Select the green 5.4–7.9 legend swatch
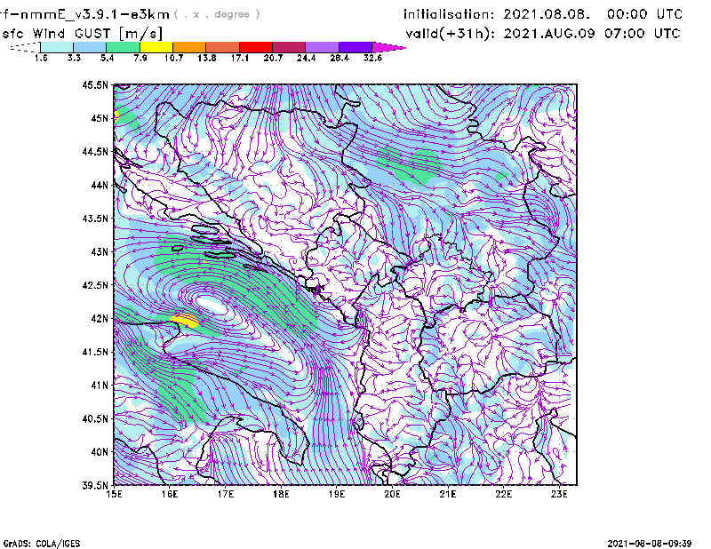This screenshot has width=711, height=549. (123, 47)
